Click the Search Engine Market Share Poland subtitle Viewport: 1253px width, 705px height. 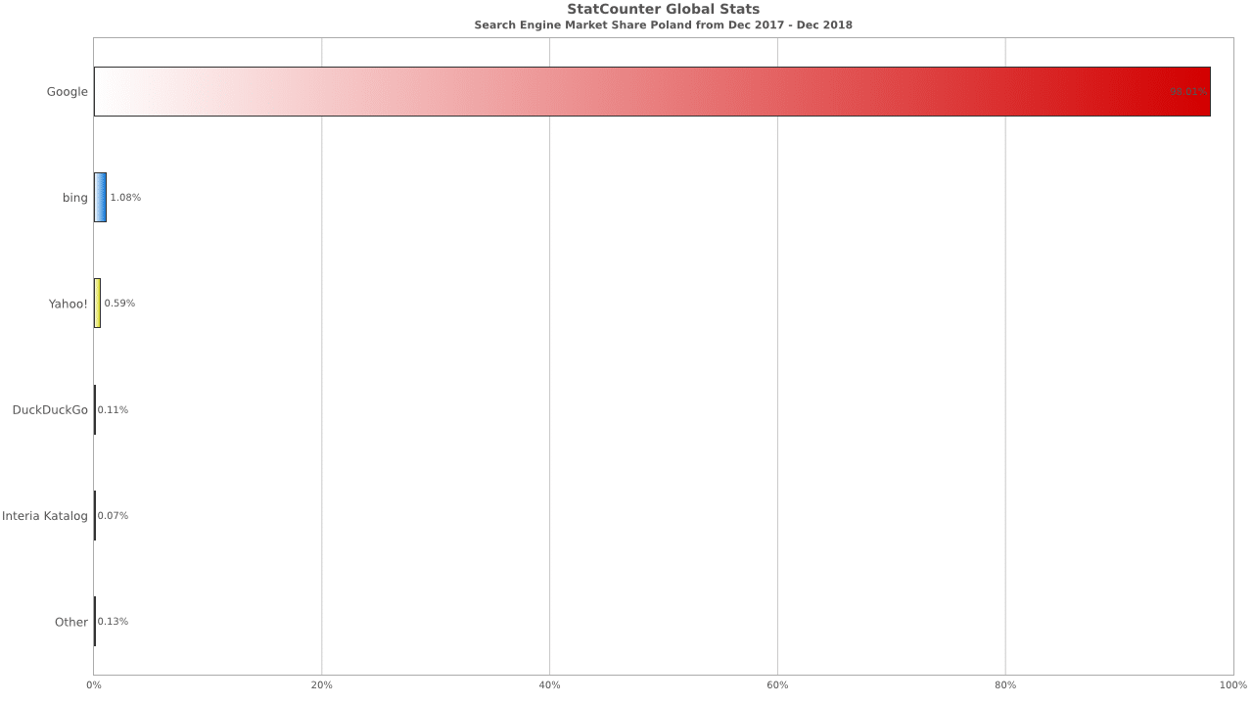(664, 25)
